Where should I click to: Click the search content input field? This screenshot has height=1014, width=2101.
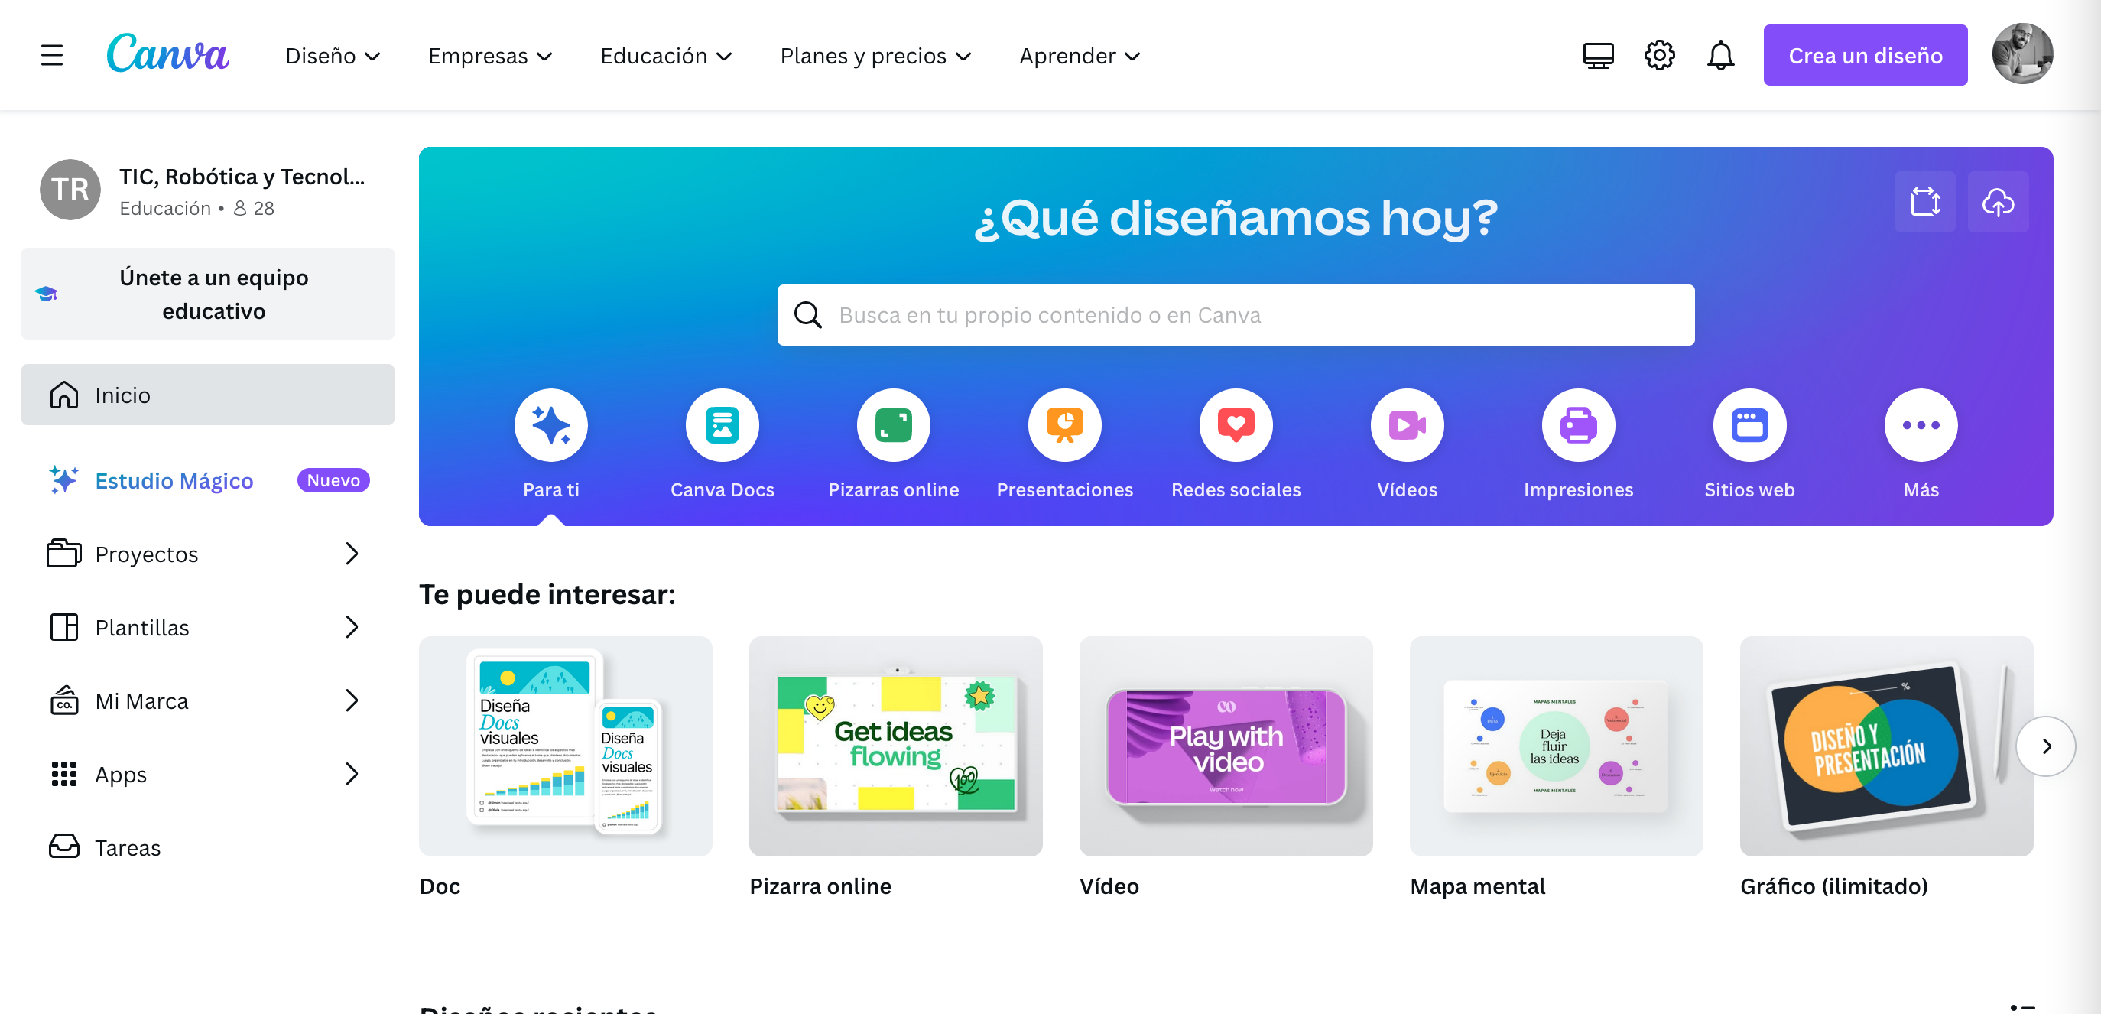click(1236, 314)
